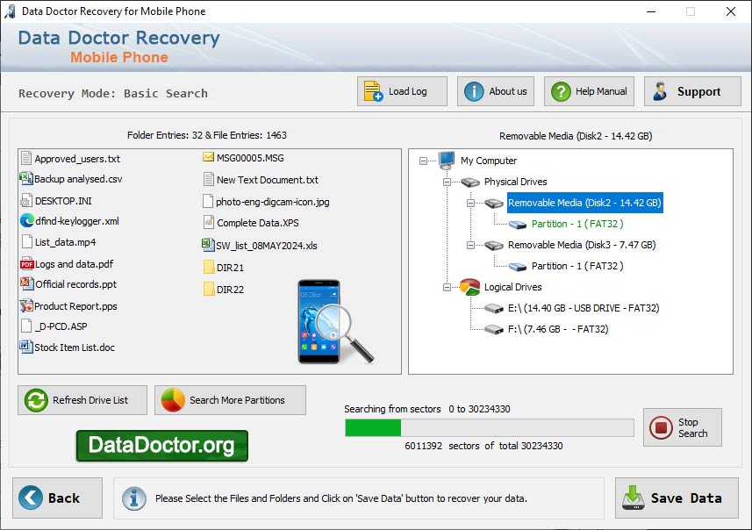Open the DataDoctor.org link banner
752x530 pixels.
[161, 446]
